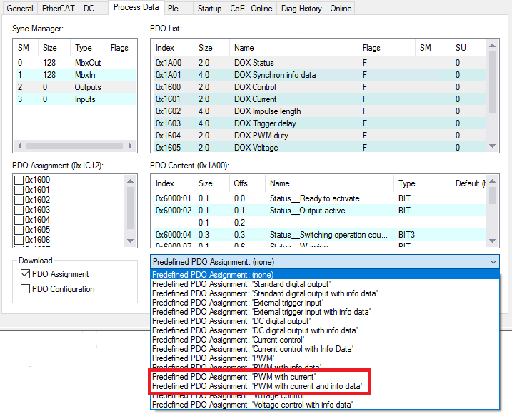Uncheck the Download PDO Assignment checkbox
This screenshot has width=512, height=414.
click(x=25, y=274)
